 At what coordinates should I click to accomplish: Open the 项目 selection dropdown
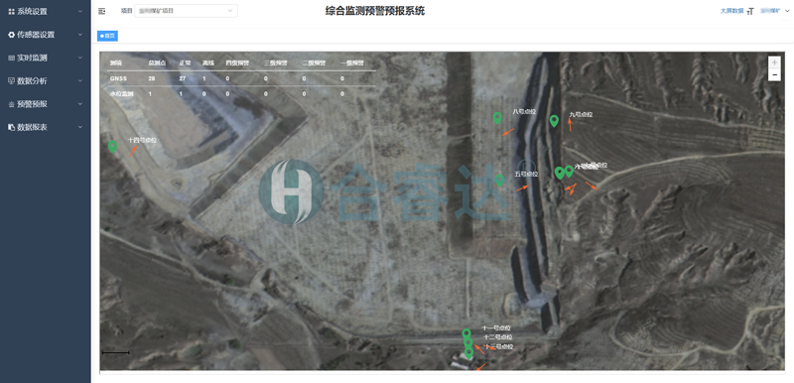click(186, 11)
